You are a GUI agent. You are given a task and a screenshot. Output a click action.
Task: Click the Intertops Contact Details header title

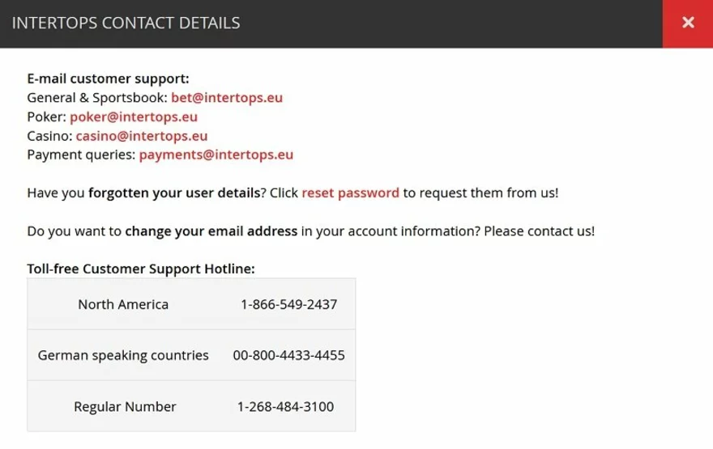point(126,23)
